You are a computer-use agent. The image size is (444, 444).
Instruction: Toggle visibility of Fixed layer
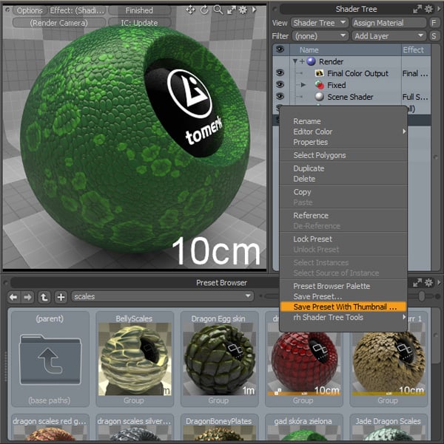pyautogui.click(x=280, y=85)
